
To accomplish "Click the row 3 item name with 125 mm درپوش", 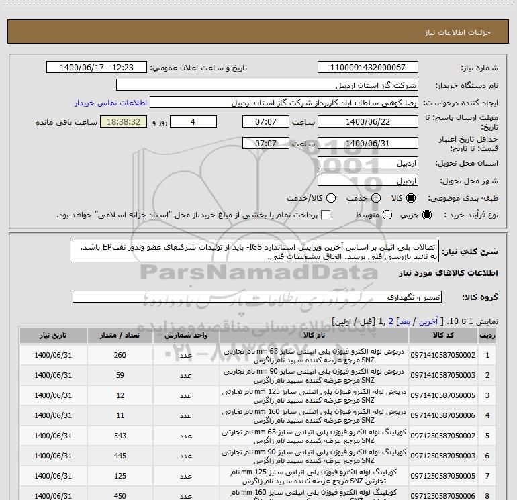I will (314, 396).
